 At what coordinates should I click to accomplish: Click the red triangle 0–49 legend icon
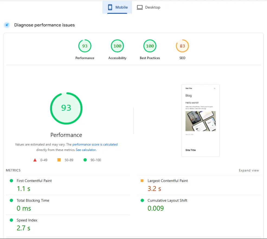click(35, 160)
